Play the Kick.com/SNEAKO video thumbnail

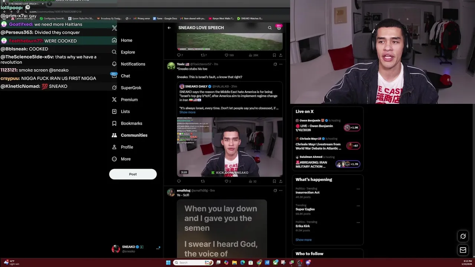pos(230,147)
